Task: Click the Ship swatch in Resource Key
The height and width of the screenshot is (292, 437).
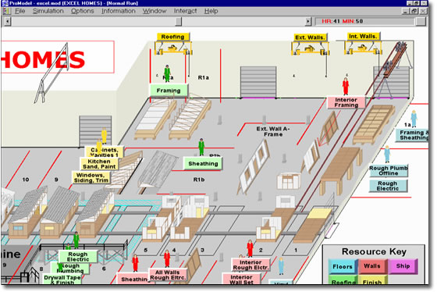Action: 403,266
